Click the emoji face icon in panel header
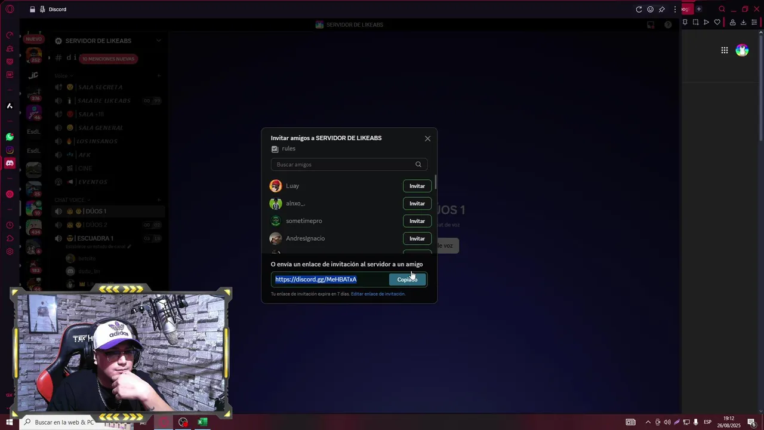This screenshot has width=764, height=430. [x=650, y=9]
